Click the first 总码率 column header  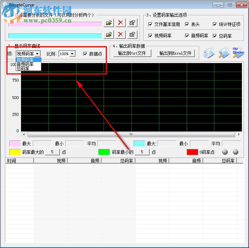coord(118,161)
